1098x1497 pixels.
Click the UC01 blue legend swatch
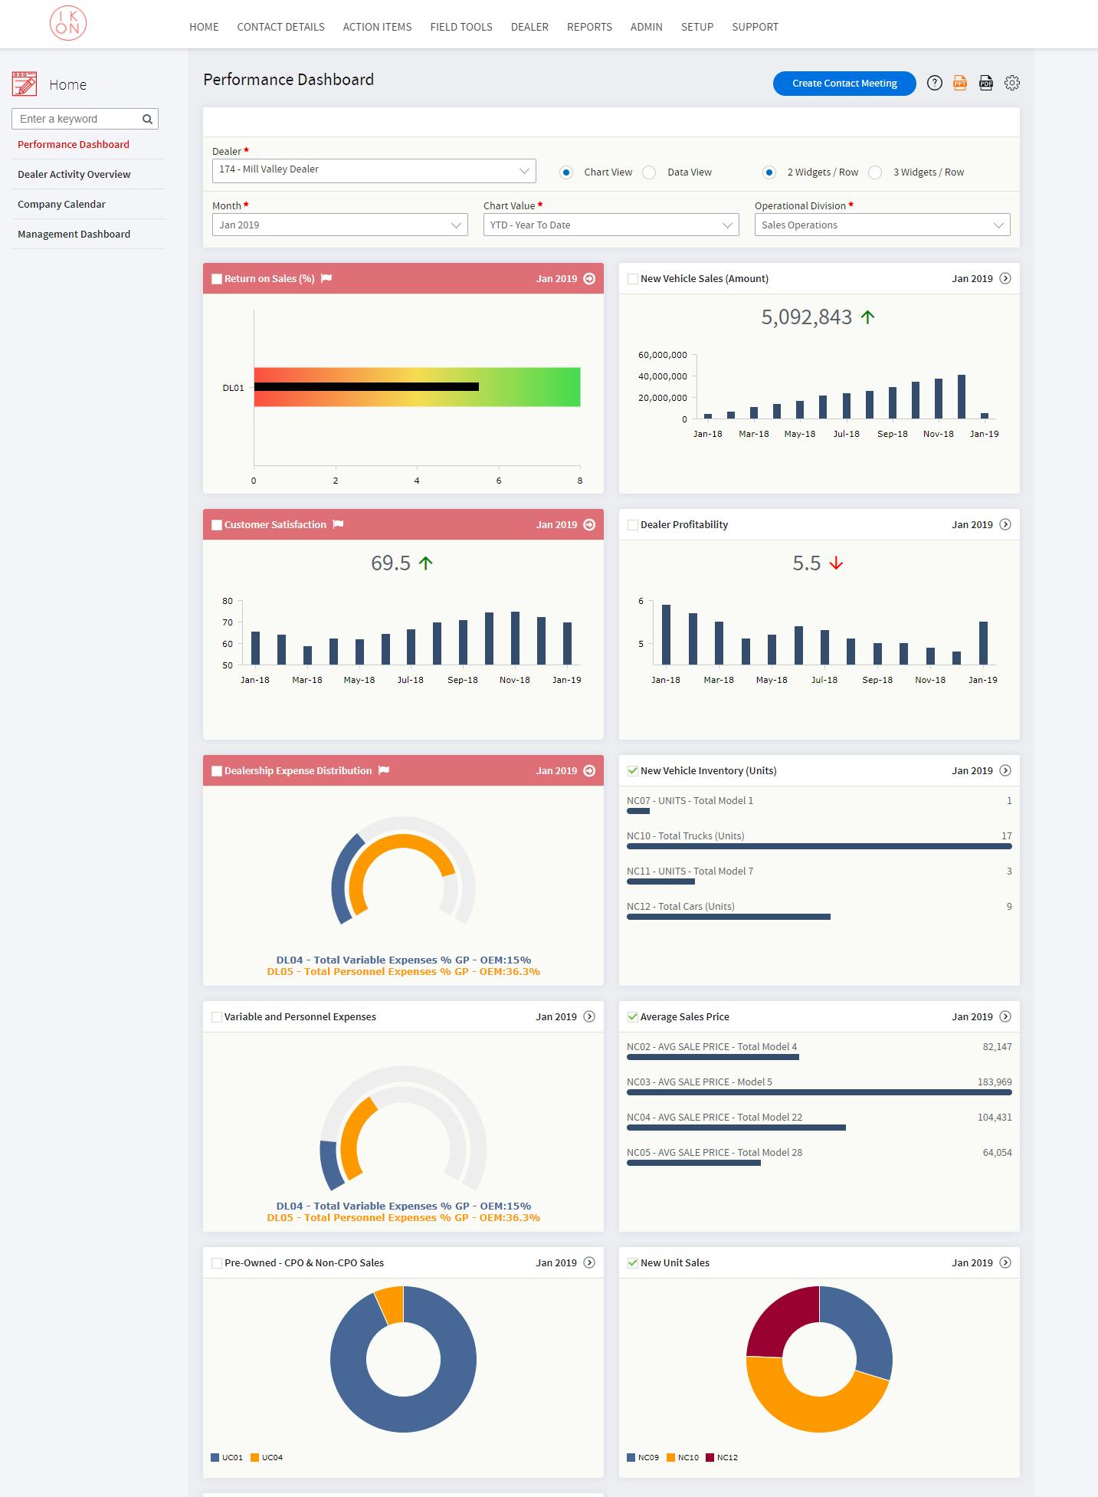click(x=215, y=1457)
